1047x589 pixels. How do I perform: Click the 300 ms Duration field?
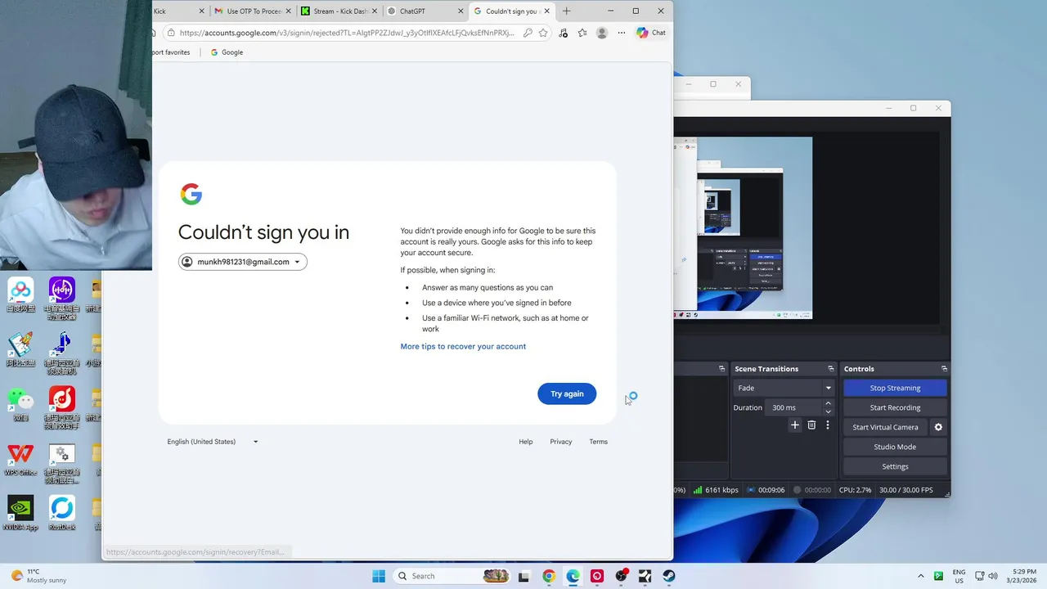[x=795, y=407]
